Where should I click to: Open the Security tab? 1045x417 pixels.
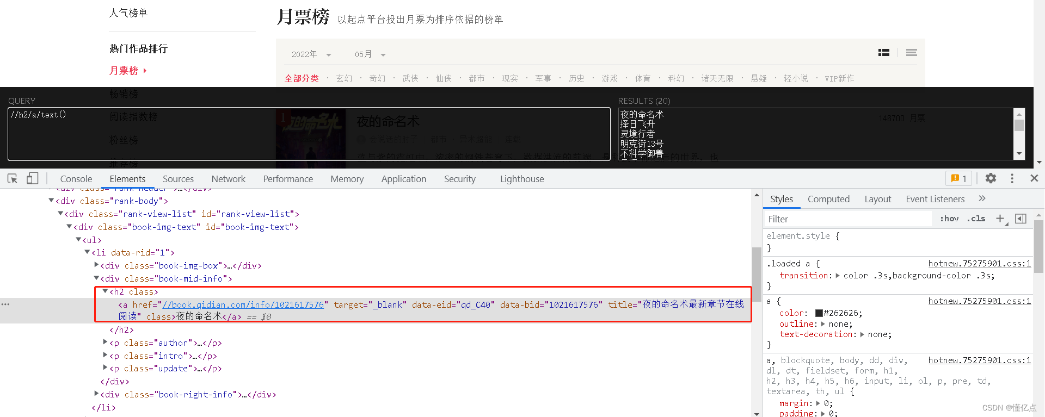click(x=460, y=179)
